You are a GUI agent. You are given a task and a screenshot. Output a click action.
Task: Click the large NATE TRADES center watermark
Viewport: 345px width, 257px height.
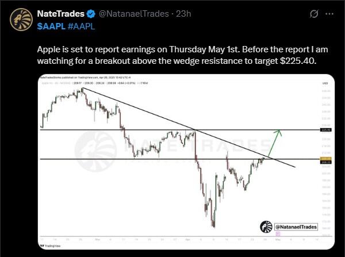172,151
